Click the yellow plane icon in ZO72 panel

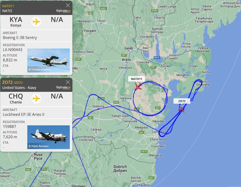(36, 99)
